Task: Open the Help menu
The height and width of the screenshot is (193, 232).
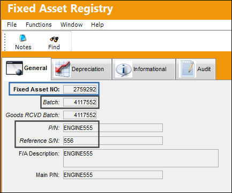Action: tap(97, 25)
